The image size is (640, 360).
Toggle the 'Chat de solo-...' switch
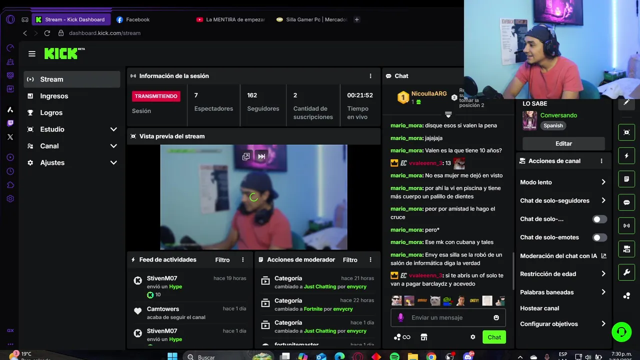click(x=599, y=219)
